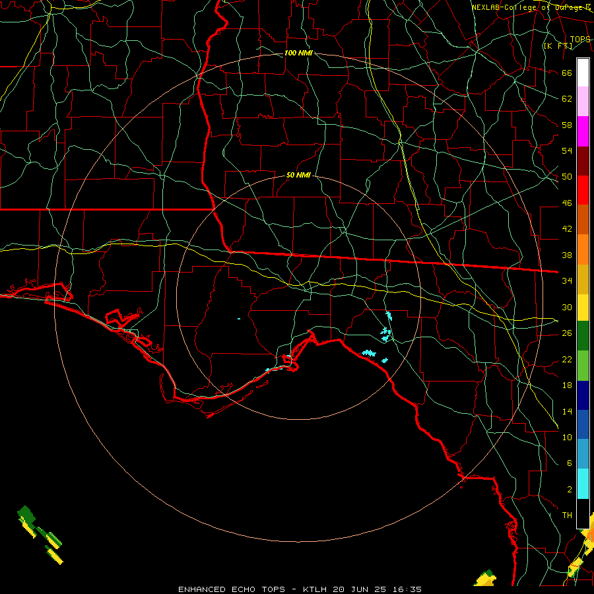Viewport: 594px width, 594px height.
Task: Click the black TH legend swatch
Action: [583, 513]
